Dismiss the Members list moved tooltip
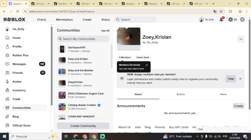251x140 pixels. click(147, 65)
